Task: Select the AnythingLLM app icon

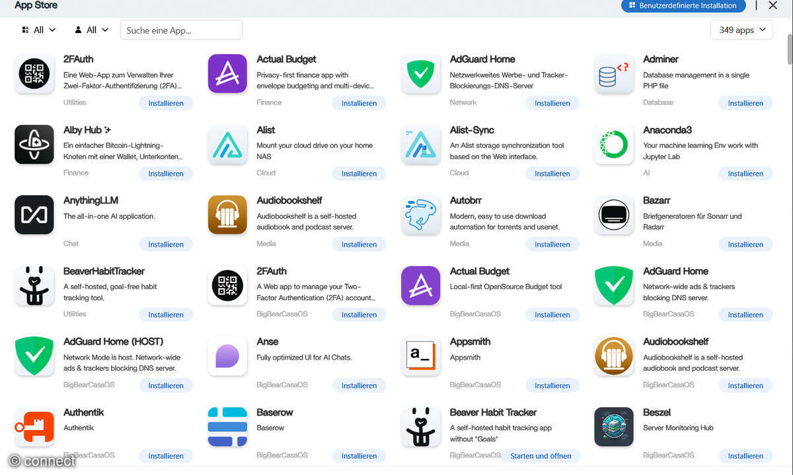Action: tap(34, 214)
